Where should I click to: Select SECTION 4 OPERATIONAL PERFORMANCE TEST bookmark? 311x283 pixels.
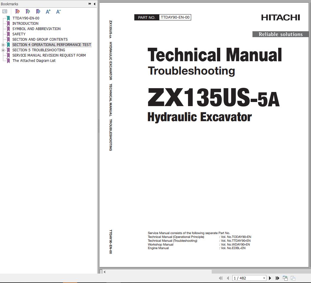pyautogui.click(x=51, y=45)
